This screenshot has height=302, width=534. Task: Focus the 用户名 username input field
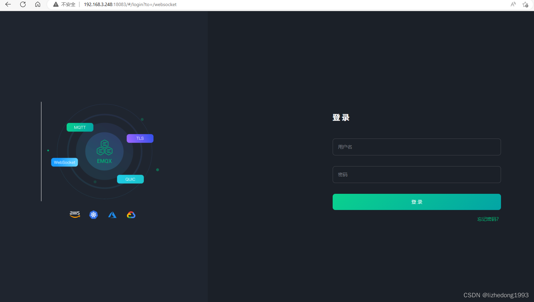416,147
